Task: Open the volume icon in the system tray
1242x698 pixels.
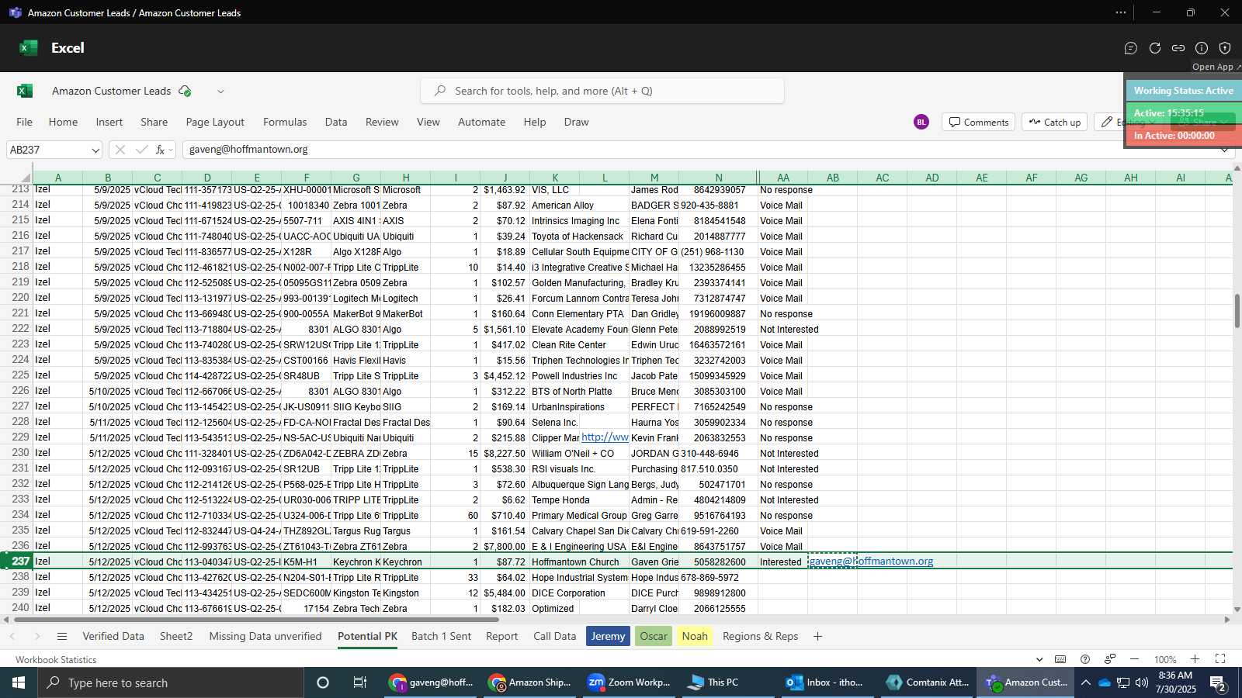Action: point(1141,682)
